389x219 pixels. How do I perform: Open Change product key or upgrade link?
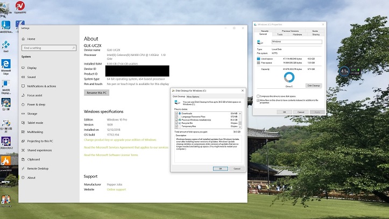[120, 140]
